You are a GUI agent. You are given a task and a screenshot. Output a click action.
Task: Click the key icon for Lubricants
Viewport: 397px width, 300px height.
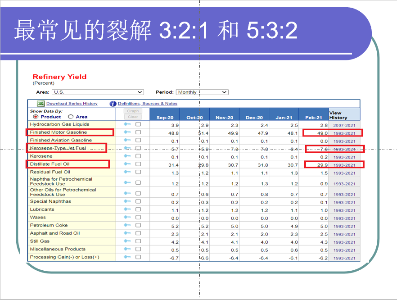[x=127, y=209]
